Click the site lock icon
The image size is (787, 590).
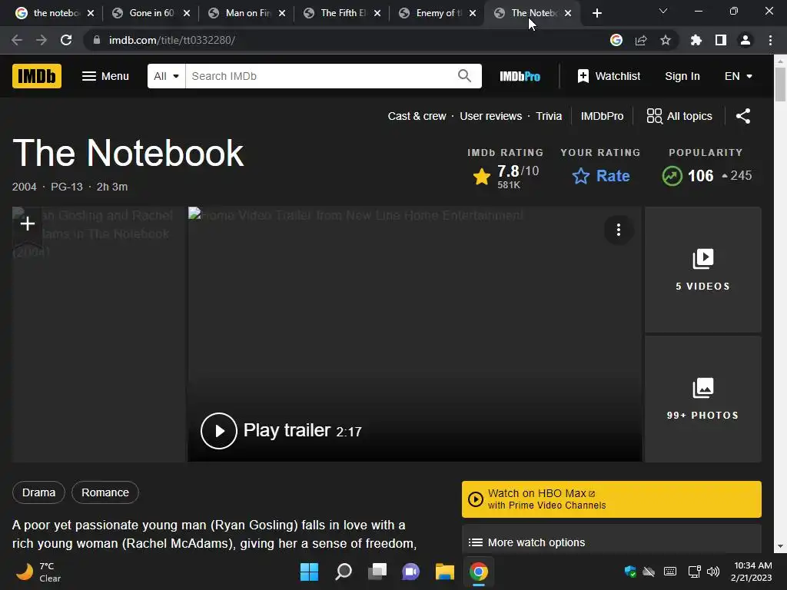point(97,40)
